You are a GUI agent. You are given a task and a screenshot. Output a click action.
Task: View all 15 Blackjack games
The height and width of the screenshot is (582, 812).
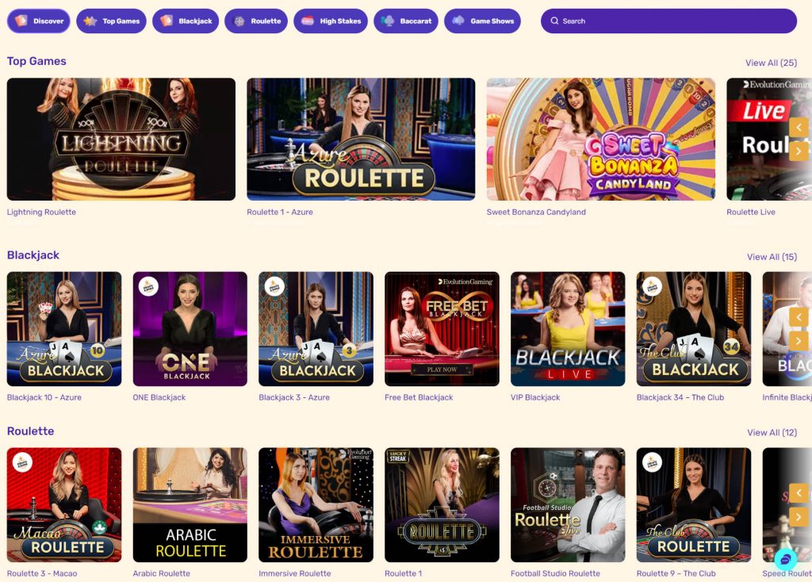point(772,257)
